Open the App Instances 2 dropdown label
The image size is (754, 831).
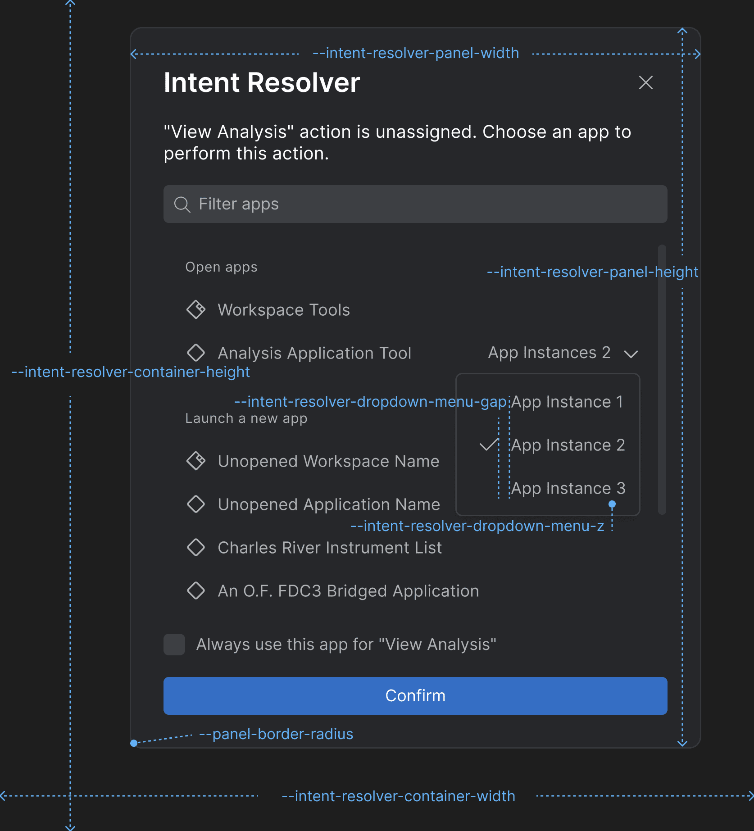pos(549,353)
